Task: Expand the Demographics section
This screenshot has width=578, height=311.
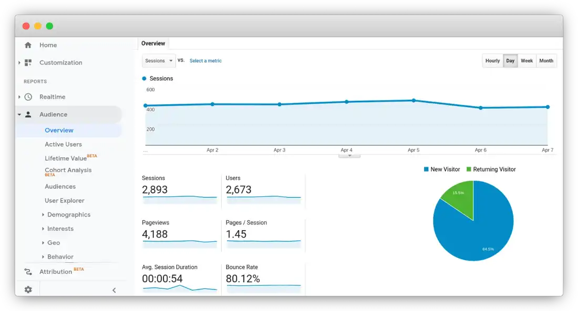Action: click(70, 215)
